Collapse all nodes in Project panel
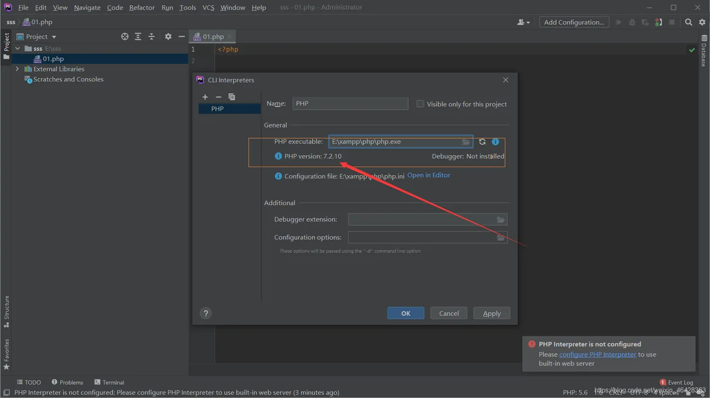 [x=151, y=37]
